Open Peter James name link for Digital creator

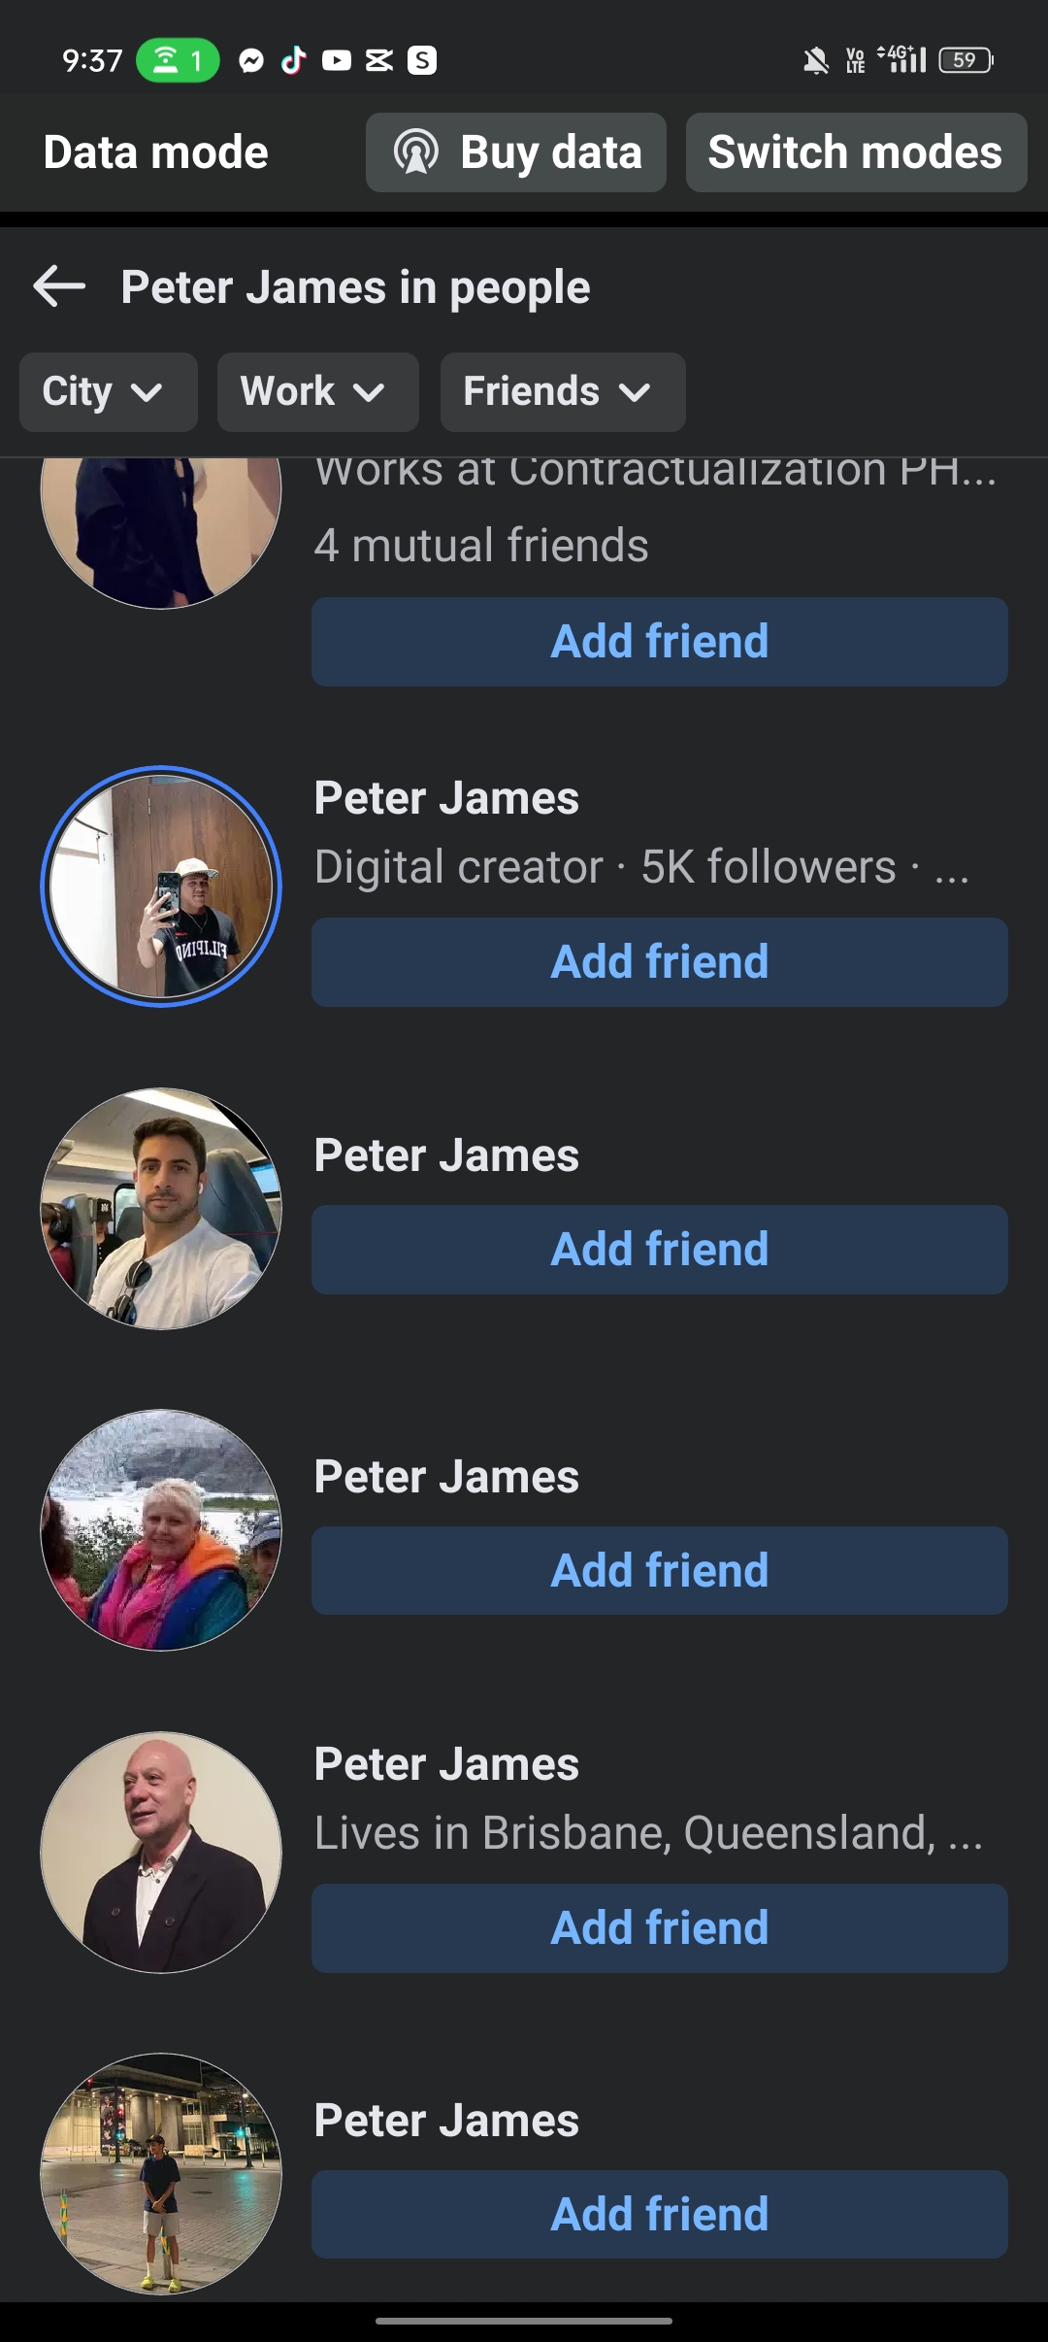click(446, 799)
